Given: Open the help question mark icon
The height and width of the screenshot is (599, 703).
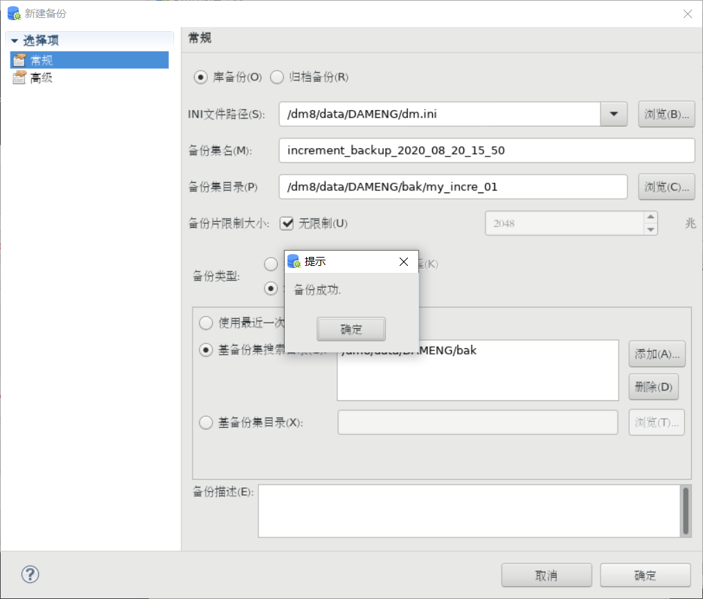Looking at the screenshot, I should tap(30, 574).
